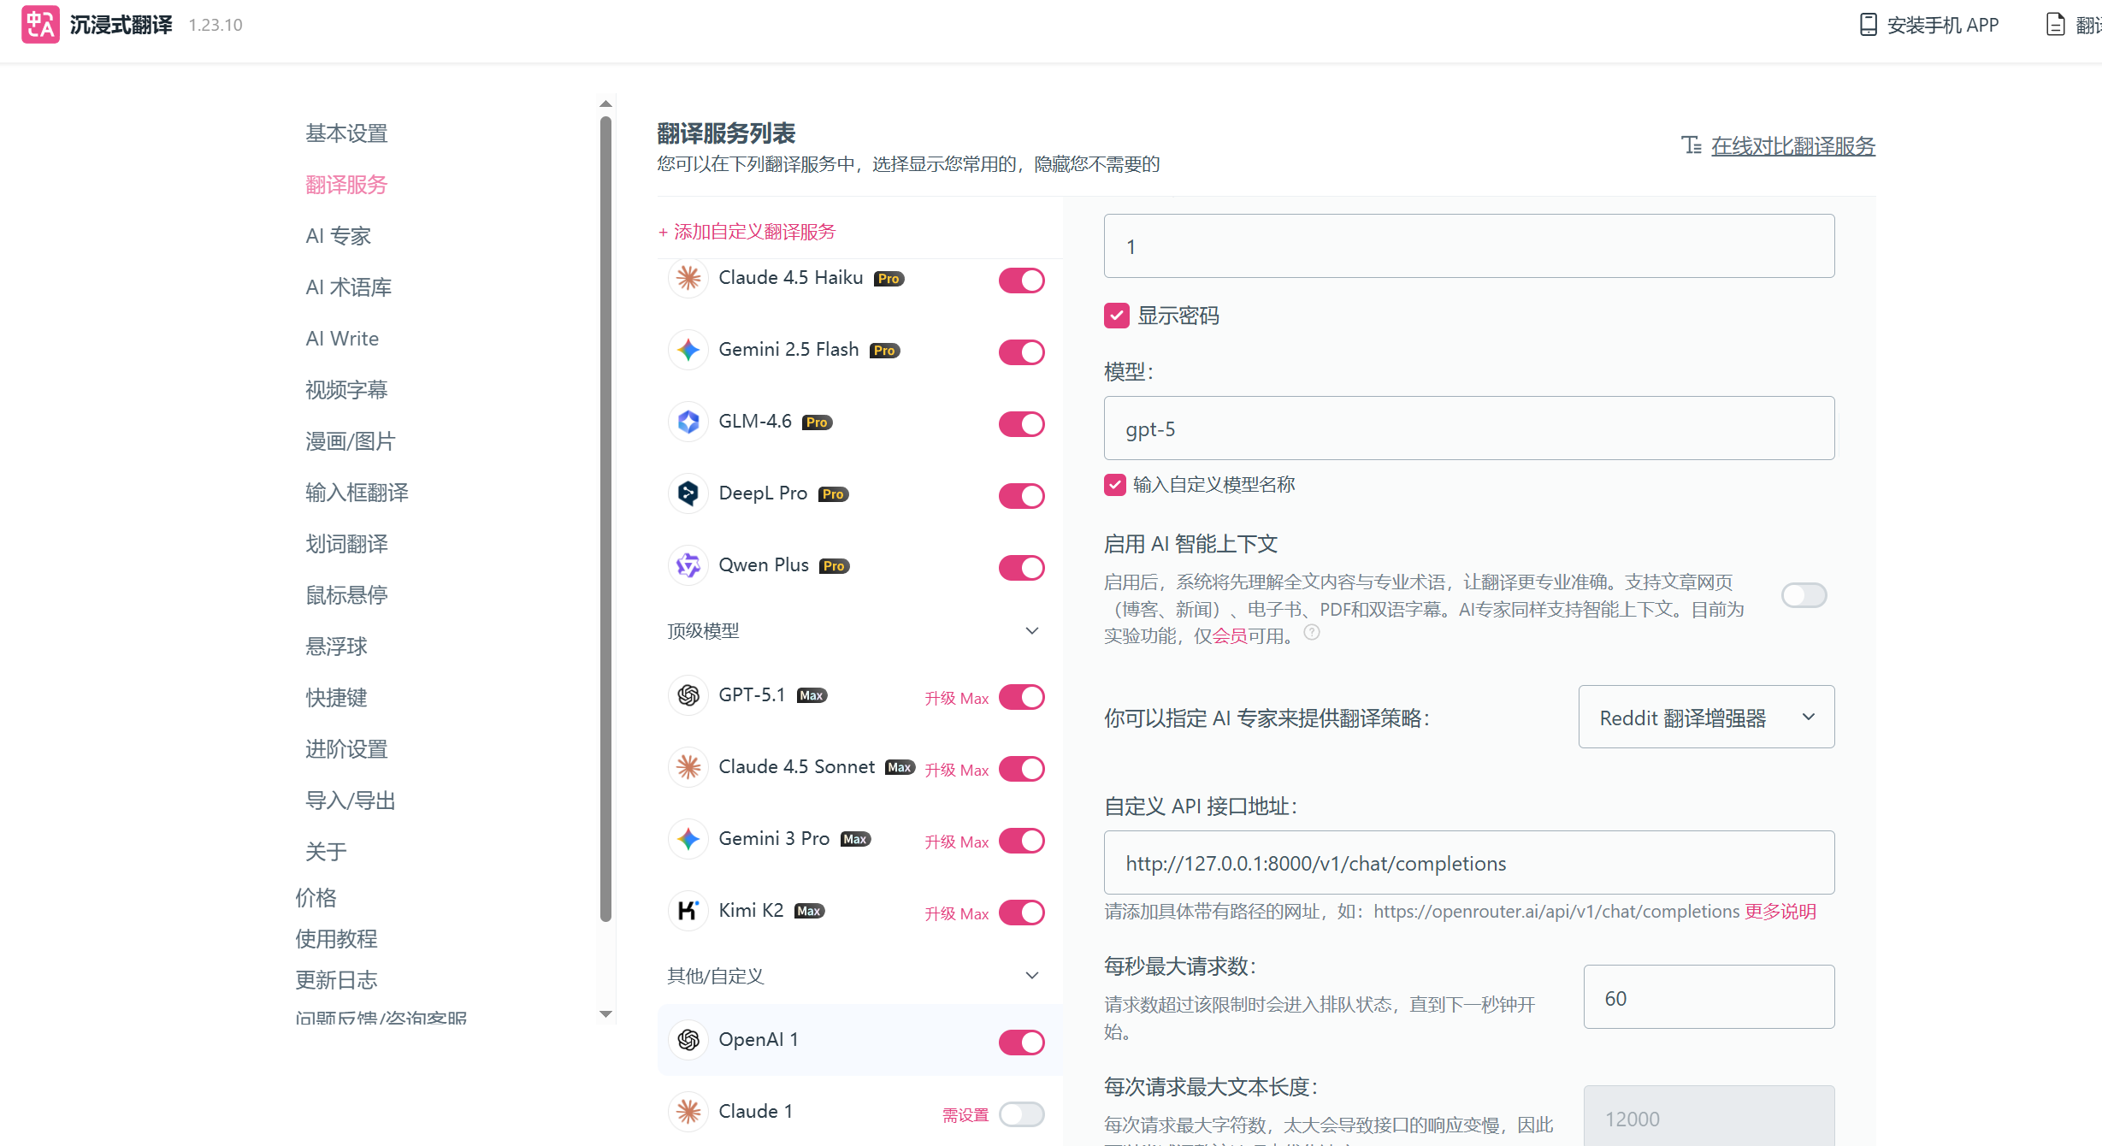Click the GLM-4.6 service icon
The height and width of the screenshot is (1146, 2102).
(688, 422)
